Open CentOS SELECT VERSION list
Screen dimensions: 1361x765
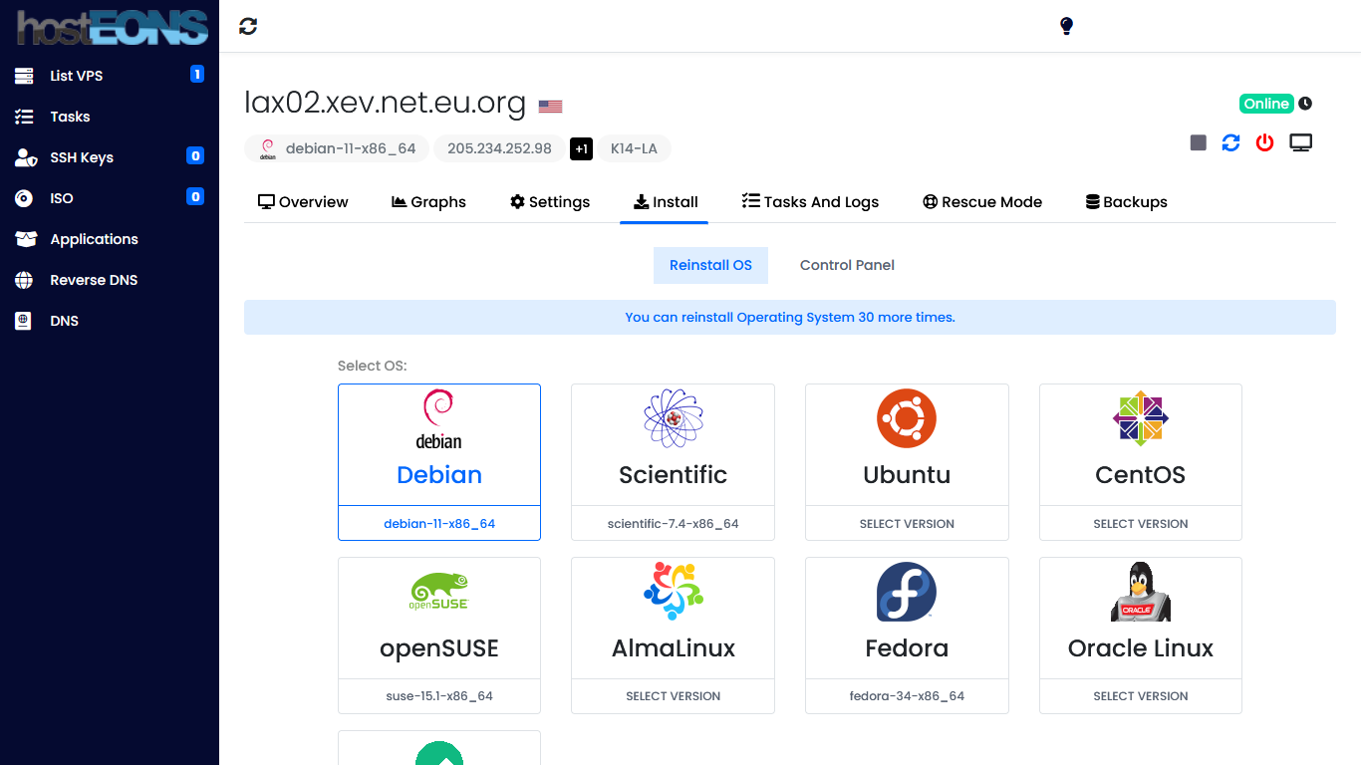(1140, 524)
